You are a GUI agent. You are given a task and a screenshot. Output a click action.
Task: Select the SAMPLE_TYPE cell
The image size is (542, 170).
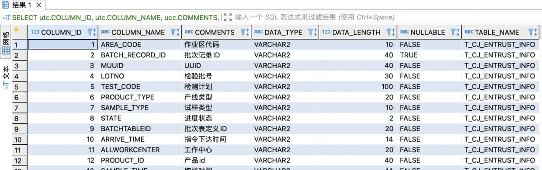[x=139, y=108]
